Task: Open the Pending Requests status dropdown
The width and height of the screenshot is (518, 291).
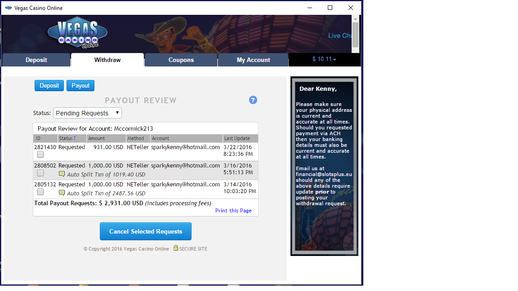Action: 88,113
